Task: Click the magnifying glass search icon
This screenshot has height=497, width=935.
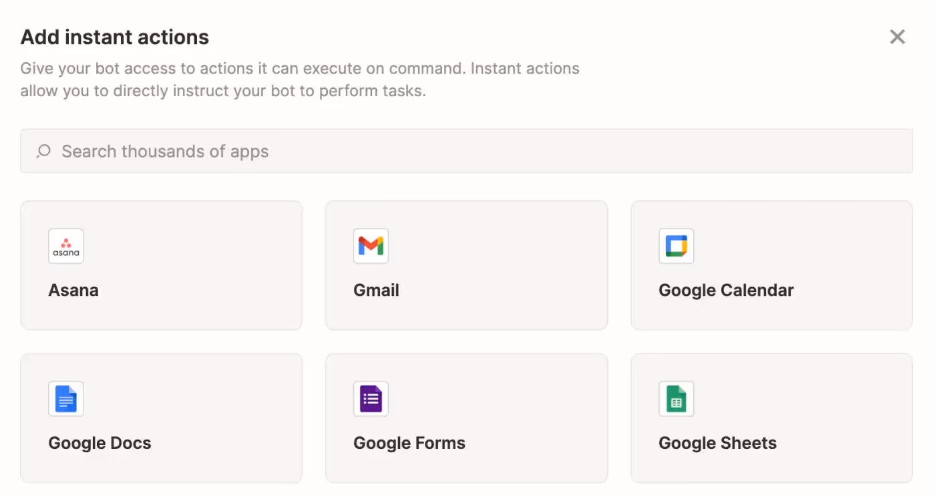Action: click(x=43, y=151)
